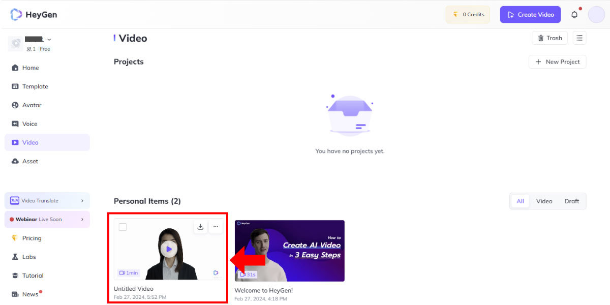The width and height of the screenshot is (610, 305).
Task: Play the Untitled Video
Action: 169,249
